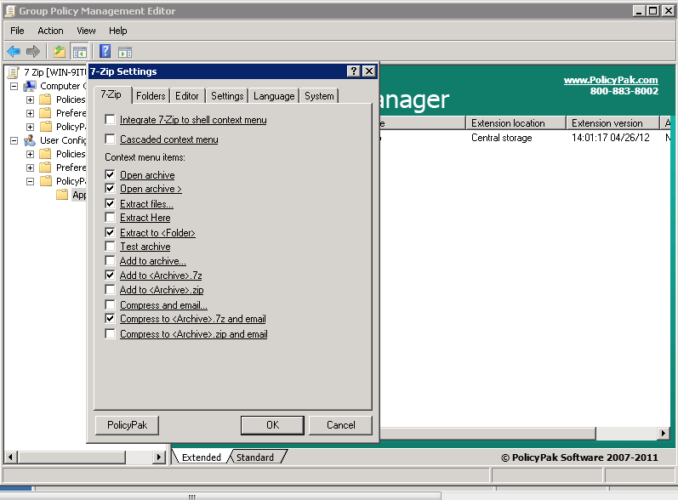The image size is (678, 500).
Task: Switch to the Language tab
Action: pos(274,96)
